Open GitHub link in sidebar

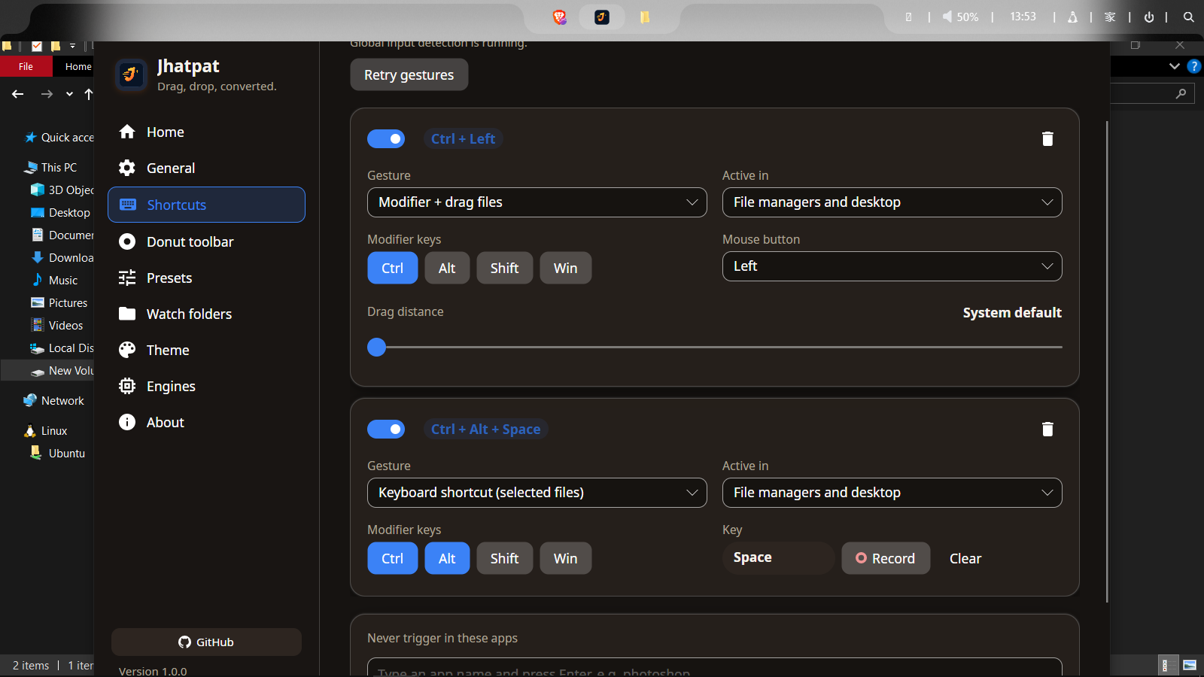point(206,642)
